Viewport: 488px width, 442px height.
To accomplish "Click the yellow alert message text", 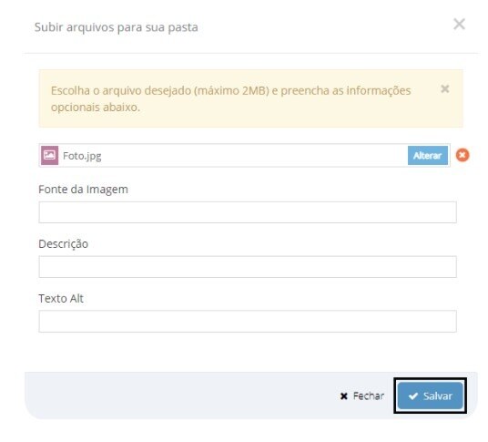I will [230, 98].
